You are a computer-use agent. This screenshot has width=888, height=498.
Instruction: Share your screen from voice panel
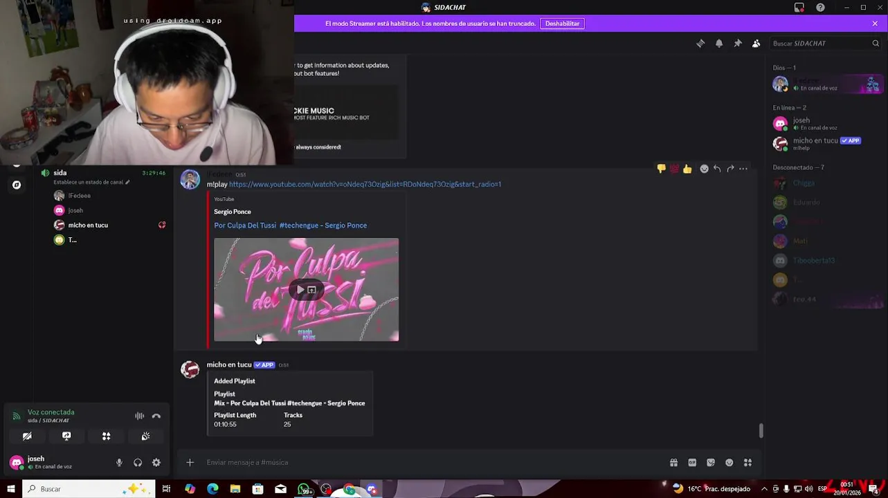[66, 436]
